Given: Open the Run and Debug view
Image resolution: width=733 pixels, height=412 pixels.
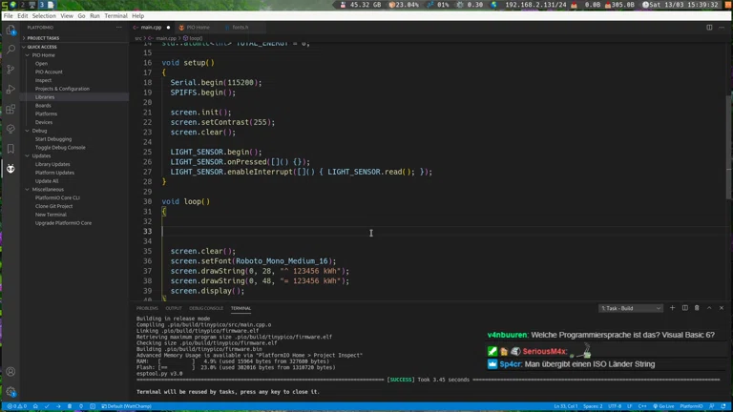Looking at the screenshot, I should pyautogui.click(x=10, y=90).
